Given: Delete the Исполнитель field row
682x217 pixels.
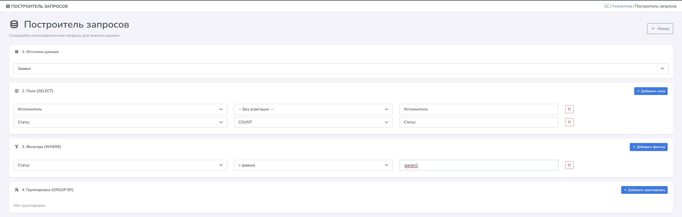Looking at the screenshot, I should coord(569,109).
